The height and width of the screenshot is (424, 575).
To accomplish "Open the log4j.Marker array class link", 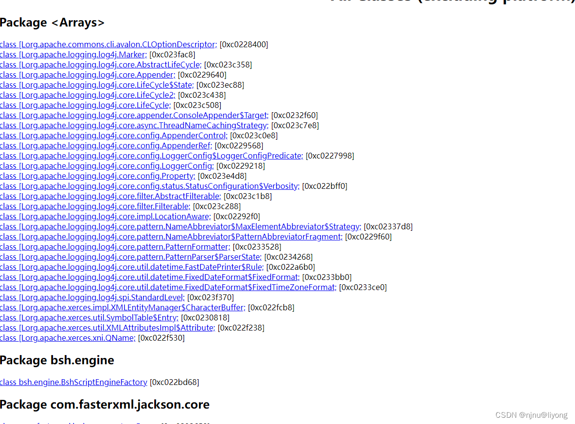I will [x=73, y=54].
